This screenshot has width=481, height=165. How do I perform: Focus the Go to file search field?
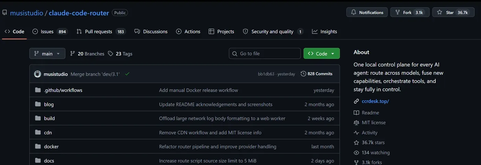(x=265, y=54)
